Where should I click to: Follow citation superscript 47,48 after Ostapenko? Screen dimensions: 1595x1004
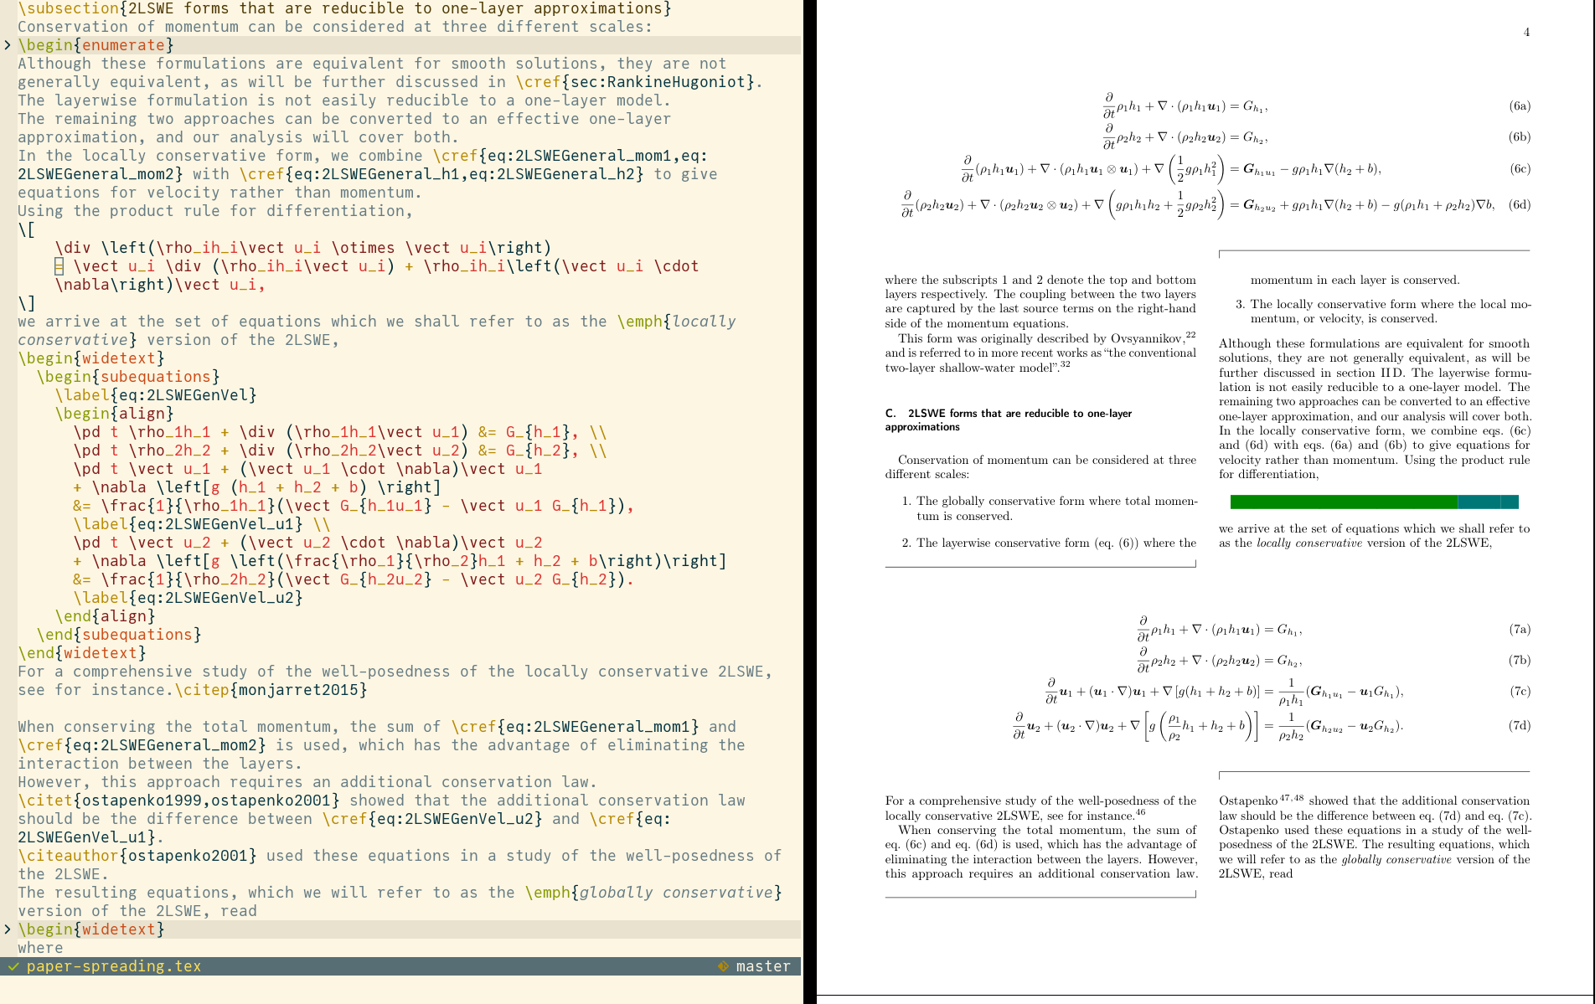(1292, 798)
